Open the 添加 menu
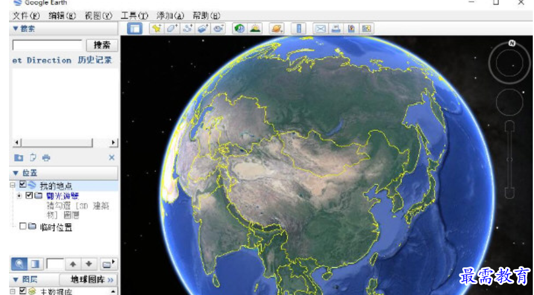This screenshot has width=534, height=295. pos(171,16)
